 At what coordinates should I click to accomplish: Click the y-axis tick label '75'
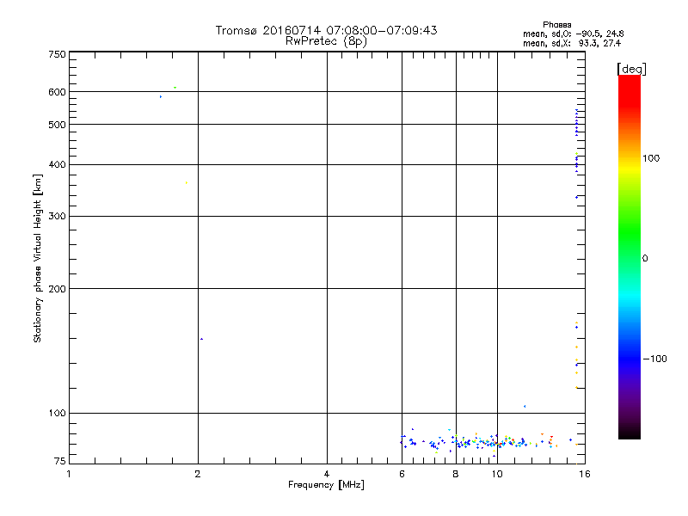tap(60, 461)
